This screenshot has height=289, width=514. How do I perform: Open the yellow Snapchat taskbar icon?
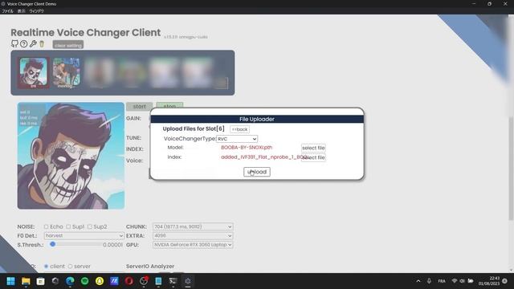(x=100, y=281)
